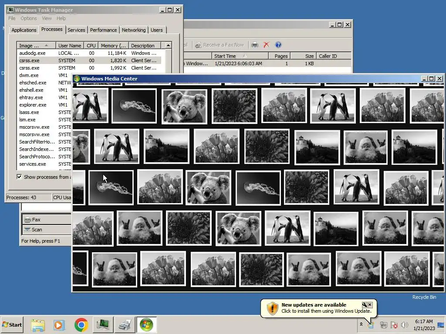The width and height of the screenshot is (446, 334).
Task: Switch to Task Manager taskbar button
Action: [x=103, y=324]
